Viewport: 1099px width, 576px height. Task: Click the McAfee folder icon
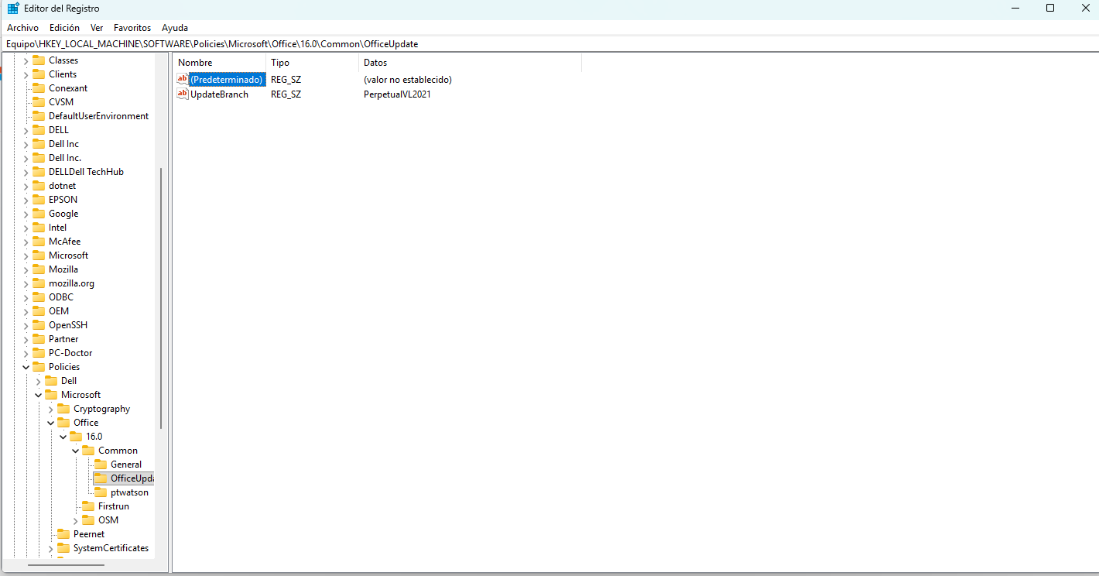[x=39, y=242]
